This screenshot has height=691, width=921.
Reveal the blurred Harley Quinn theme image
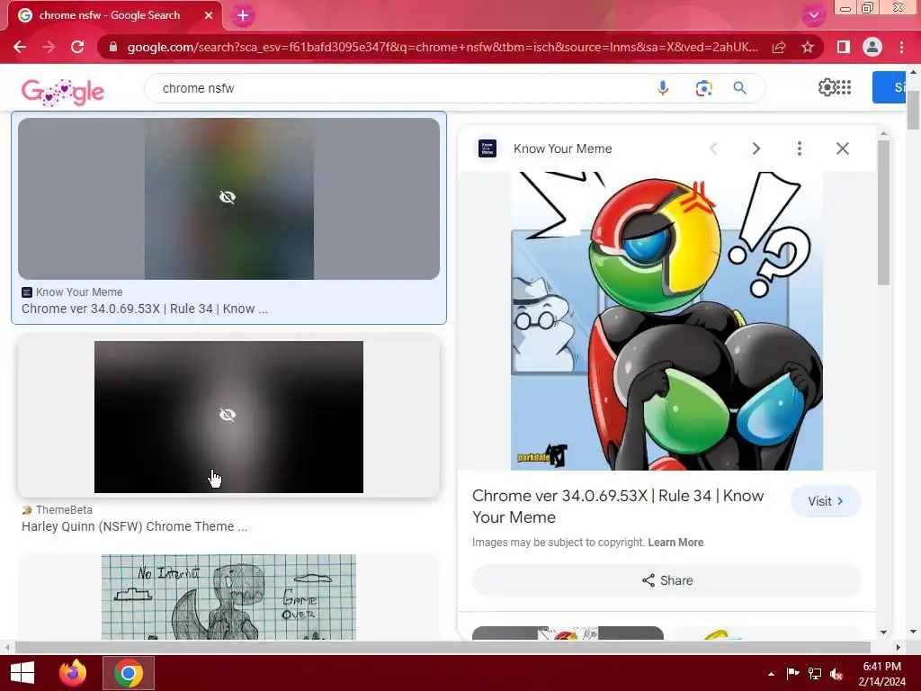point(228,417)
